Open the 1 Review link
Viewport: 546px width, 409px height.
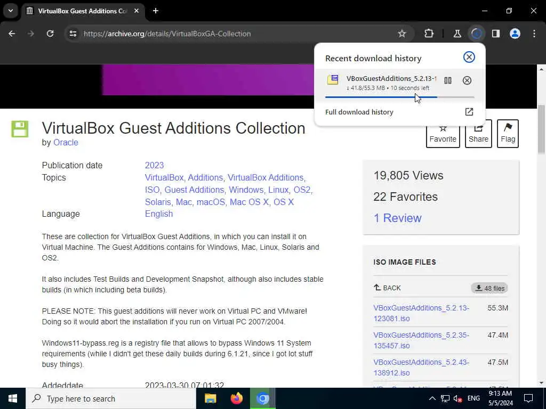[397, 218]
